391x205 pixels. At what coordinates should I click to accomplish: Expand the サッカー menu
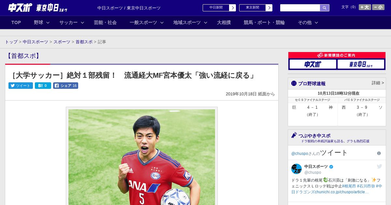[x=71, y=22]
